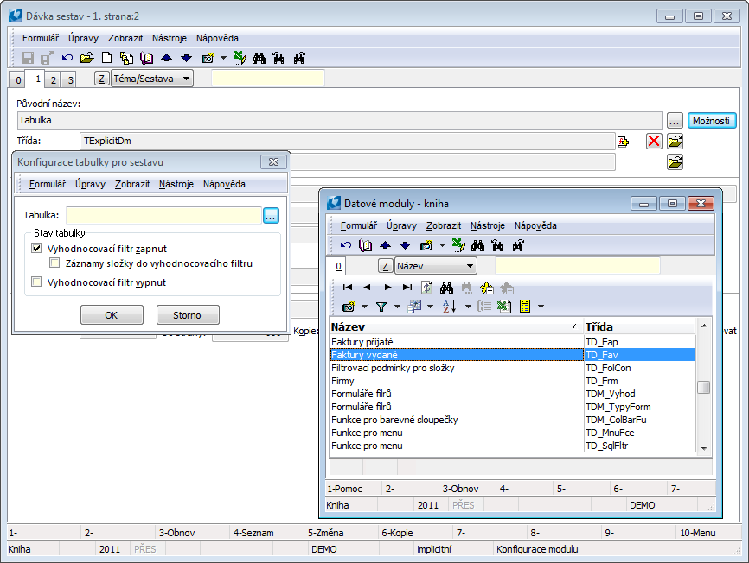The height and width of the screenshot is (563, 749).
Task: Check Vyhodnocovací filtr vypnut
Action: click(36, 281)
